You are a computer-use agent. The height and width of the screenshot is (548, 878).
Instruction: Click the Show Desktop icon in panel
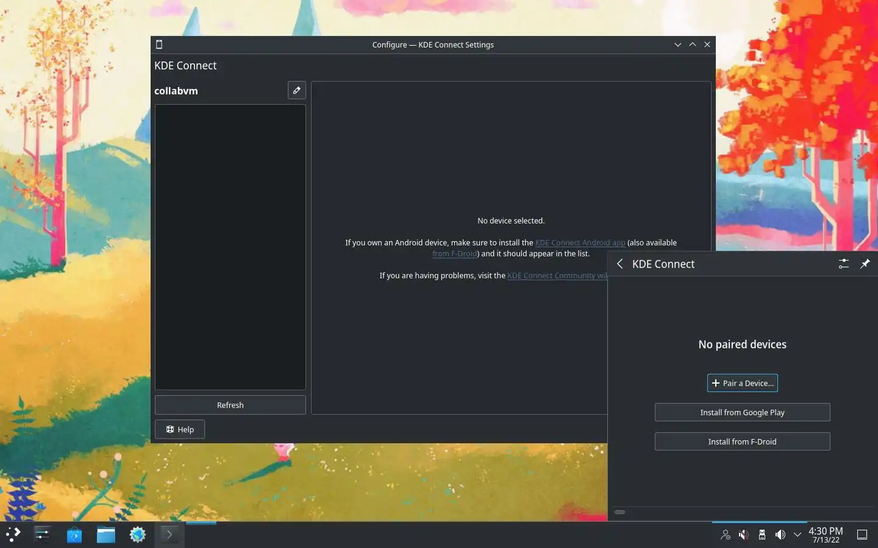click(x=862, y=535)
